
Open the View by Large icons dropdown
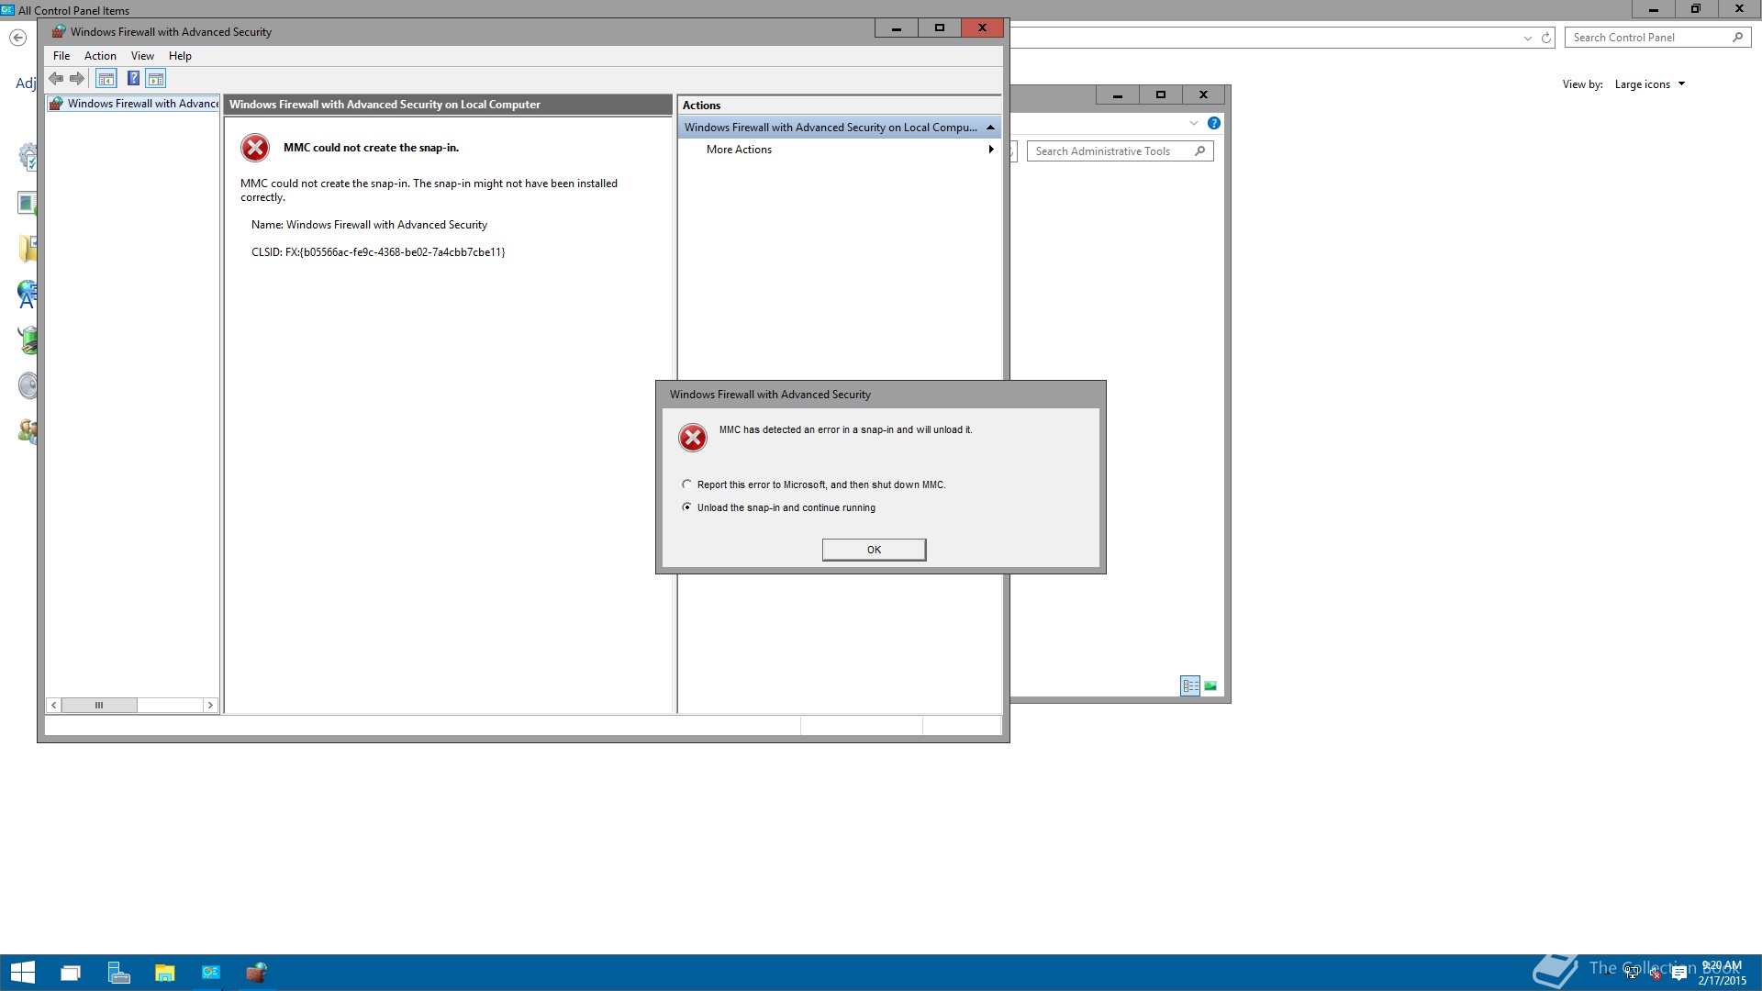coord(1650,84)
